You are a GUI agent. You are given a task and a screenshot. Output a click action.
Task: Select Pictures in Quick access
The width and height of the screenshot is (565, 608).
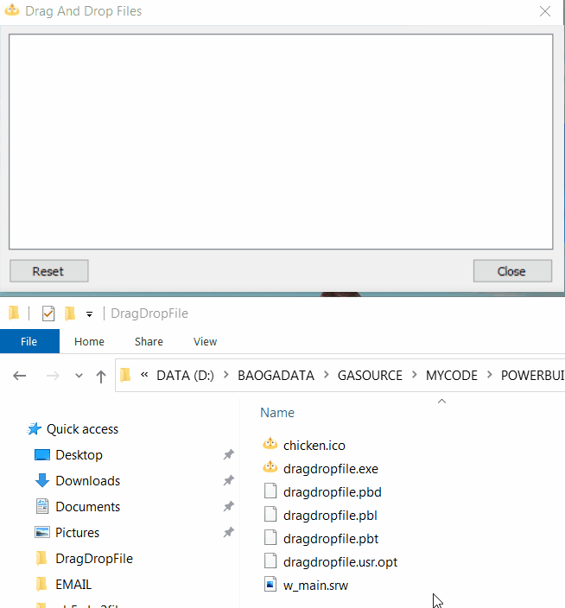78,533
